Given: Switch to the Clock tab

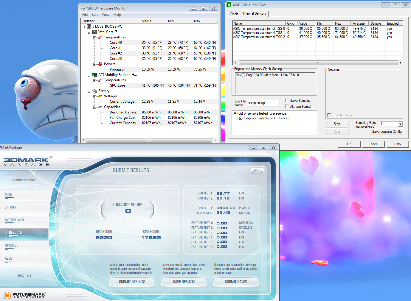Looking at the screenshot, I should coord(234,14).
